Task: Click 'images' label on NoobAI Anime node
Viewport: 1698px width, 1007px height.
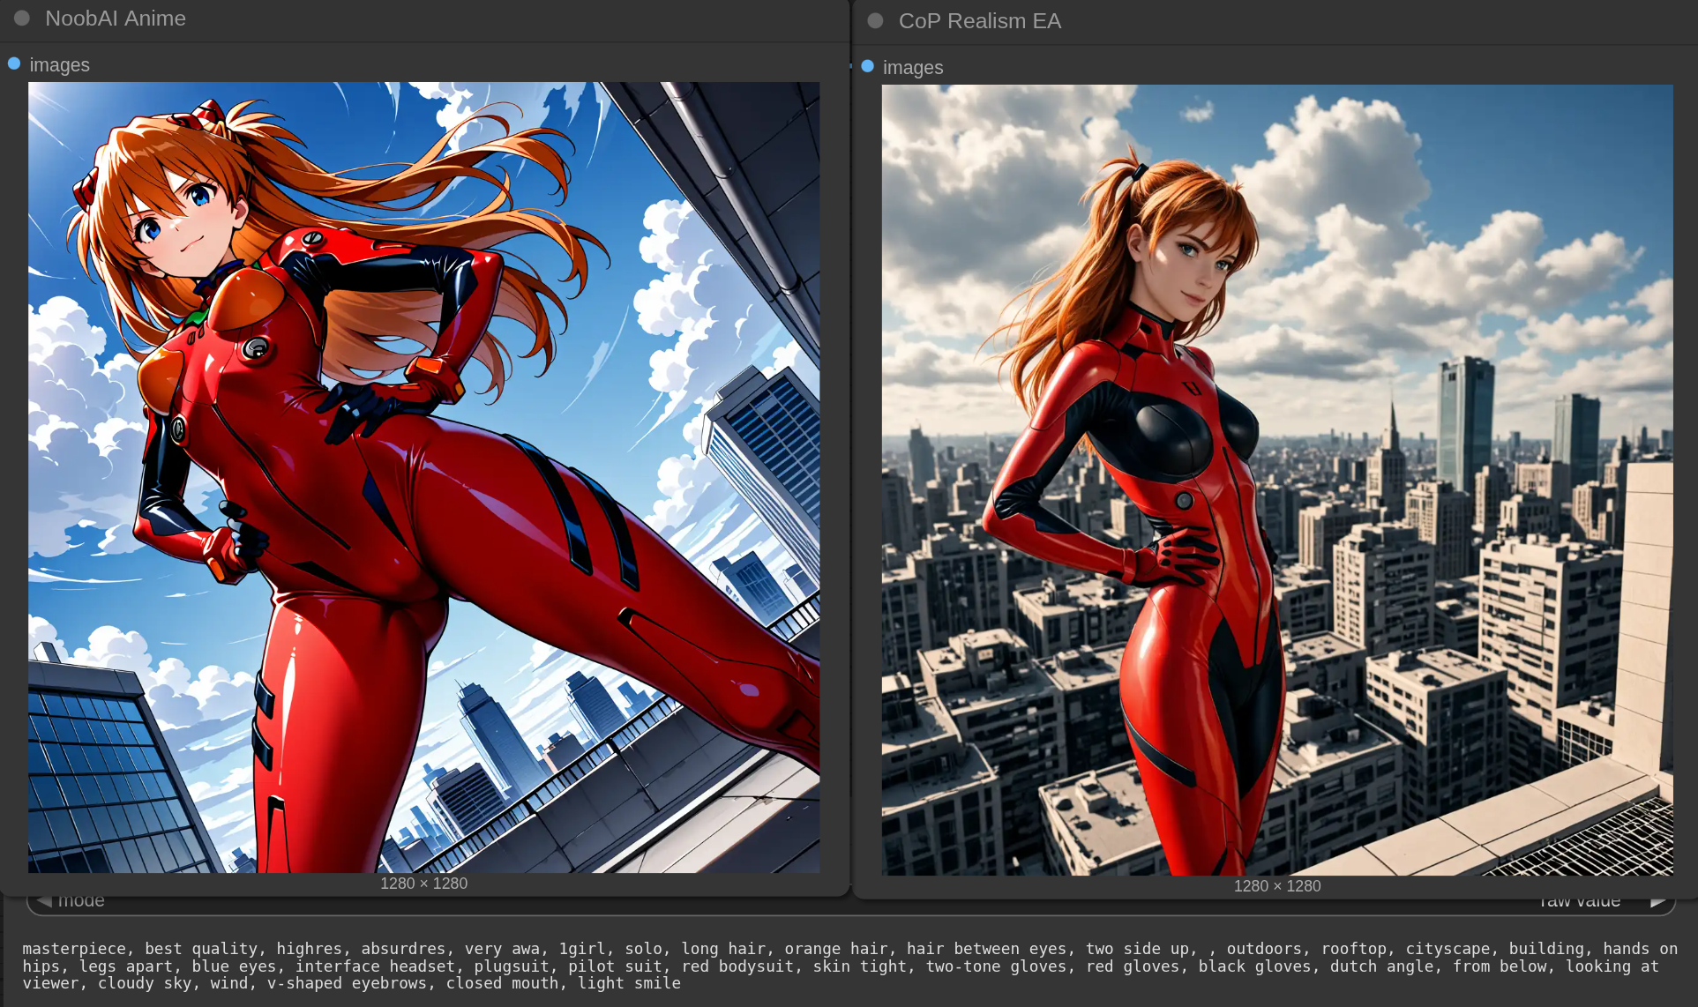Action: 59,65
